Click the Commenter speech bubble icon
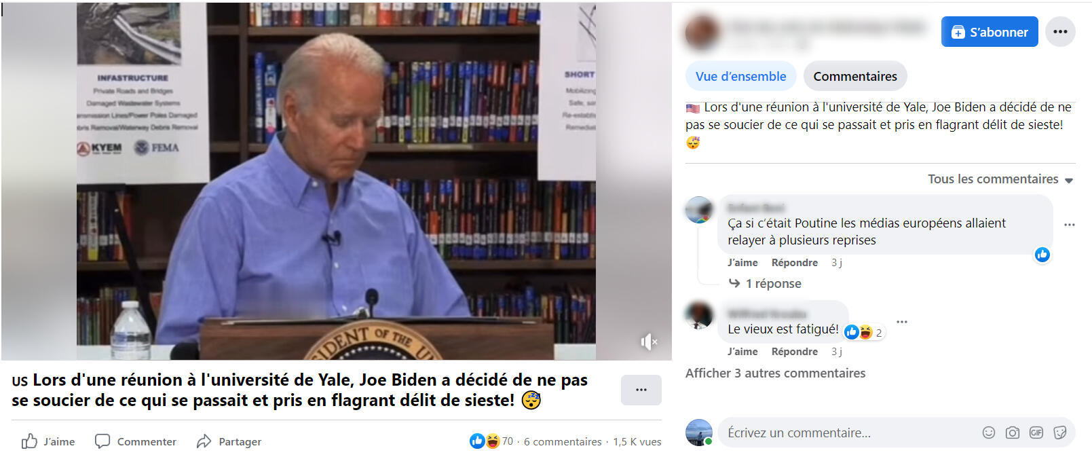Viewport: 1092px width, 459px height. coord(102,441)
